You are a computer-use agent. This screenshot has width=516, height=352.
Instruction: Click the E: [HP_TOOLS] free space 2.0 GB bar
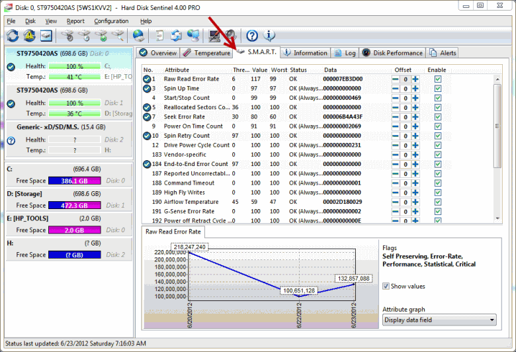click(x=74, y=230)
